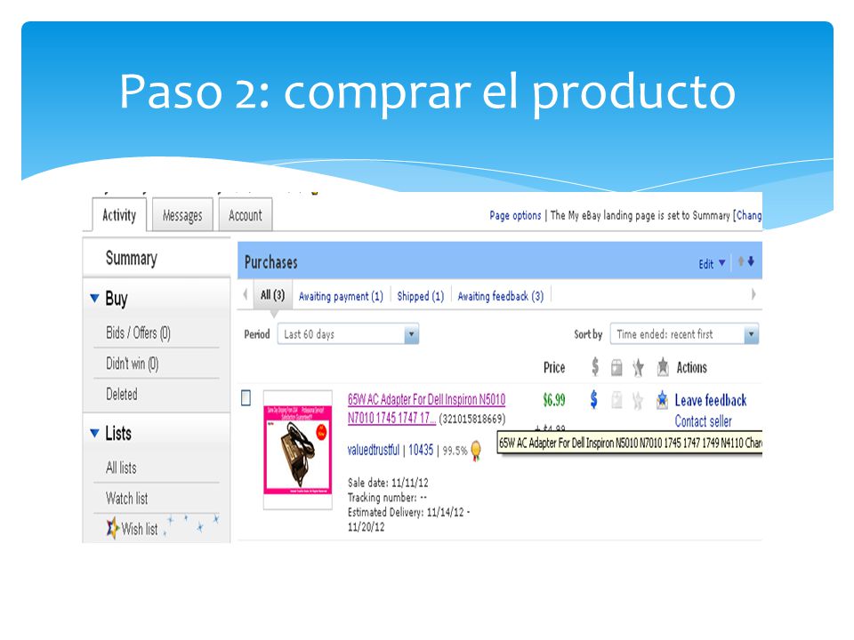Collapse the Buy section triangle
Screen dimensions: 854x640
[x=94, y=299]
